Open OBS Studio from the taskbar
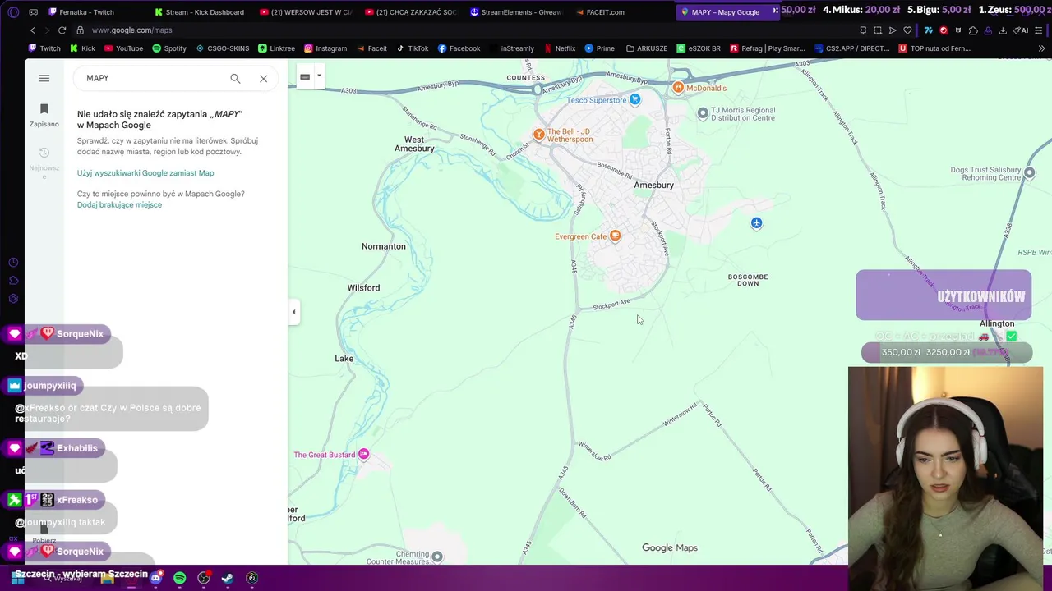1052x591 pixels. click(204, 578)
